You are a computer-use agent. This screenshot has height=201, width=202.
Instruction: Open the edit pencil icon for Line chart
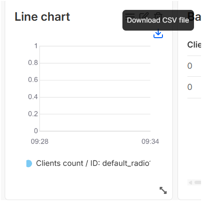(144, 16)
